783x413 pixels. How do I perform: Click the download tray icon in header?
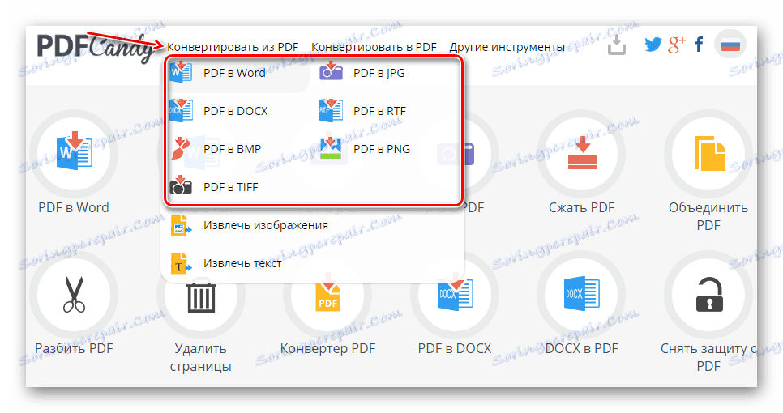pyautogui.click(x=617, y=45)
